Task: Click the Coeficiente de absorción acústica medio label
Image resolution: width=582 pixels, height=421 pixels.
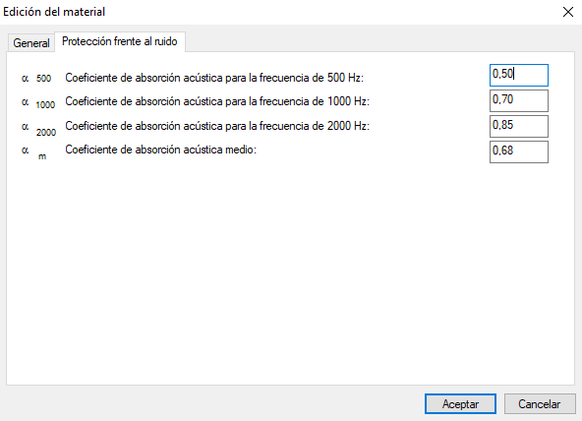Action: click(160, 150)
